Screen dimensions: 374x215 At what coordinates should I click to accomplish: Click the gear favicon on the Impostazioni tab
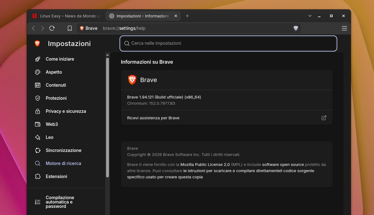click(x=112, y=16)
